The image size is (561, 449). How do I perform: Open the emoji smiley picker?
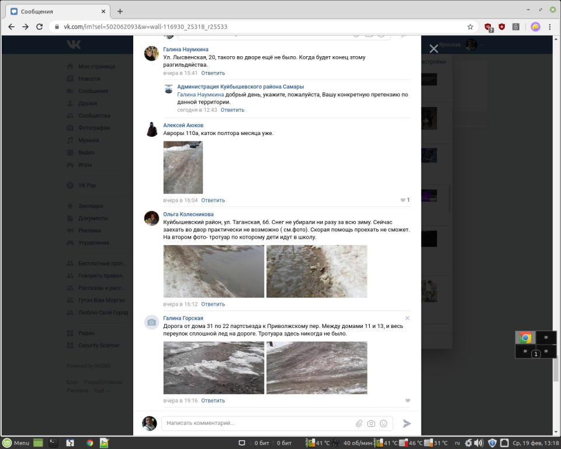(383, 423)
